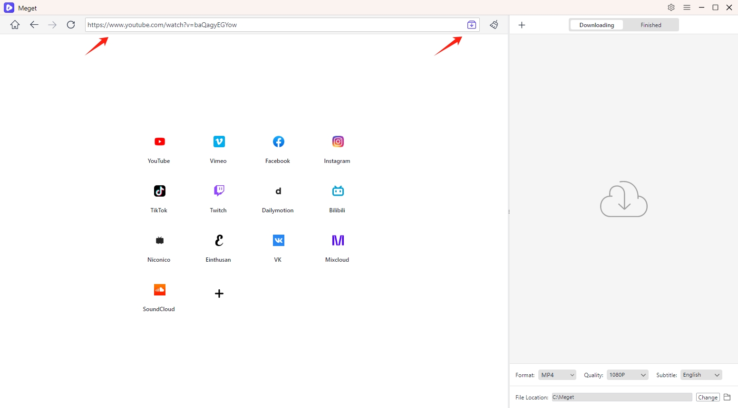Expand the Format dropdown showing MP4
Viewport: 738px width, 408px height.
point(557,375)
